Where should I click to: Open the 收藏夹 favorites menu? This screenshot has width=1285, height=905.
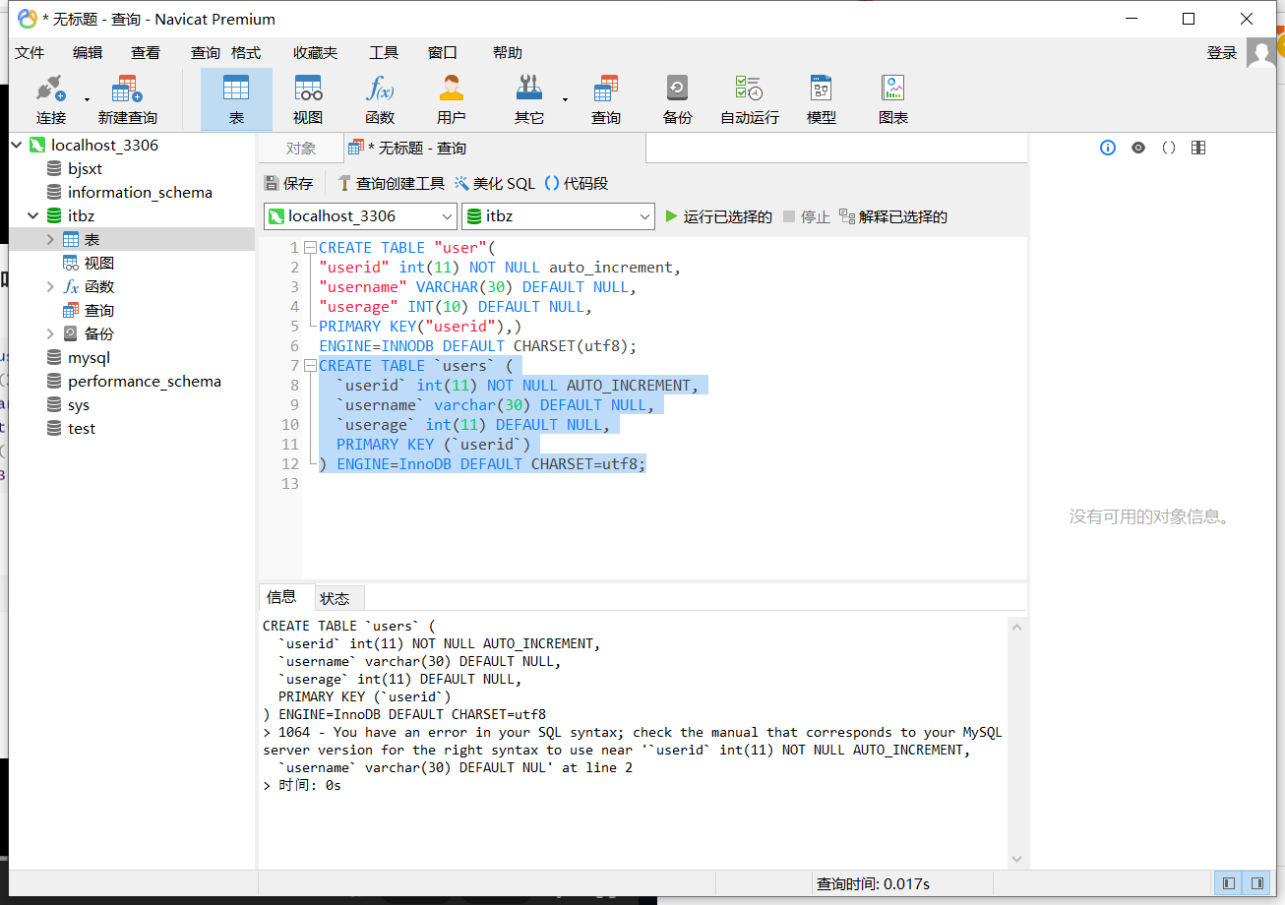(315, 53)
